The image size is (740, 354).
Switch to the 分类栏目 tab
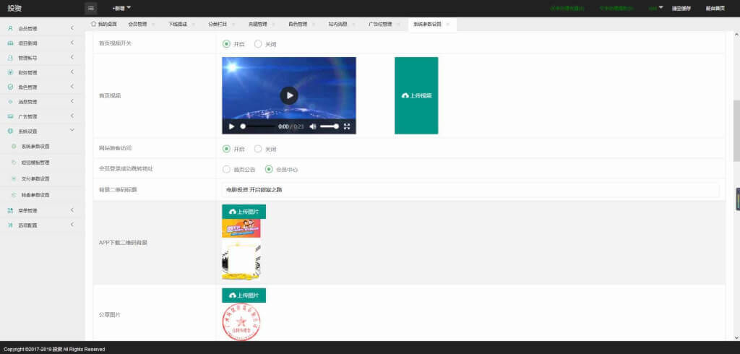coord(218,24)
